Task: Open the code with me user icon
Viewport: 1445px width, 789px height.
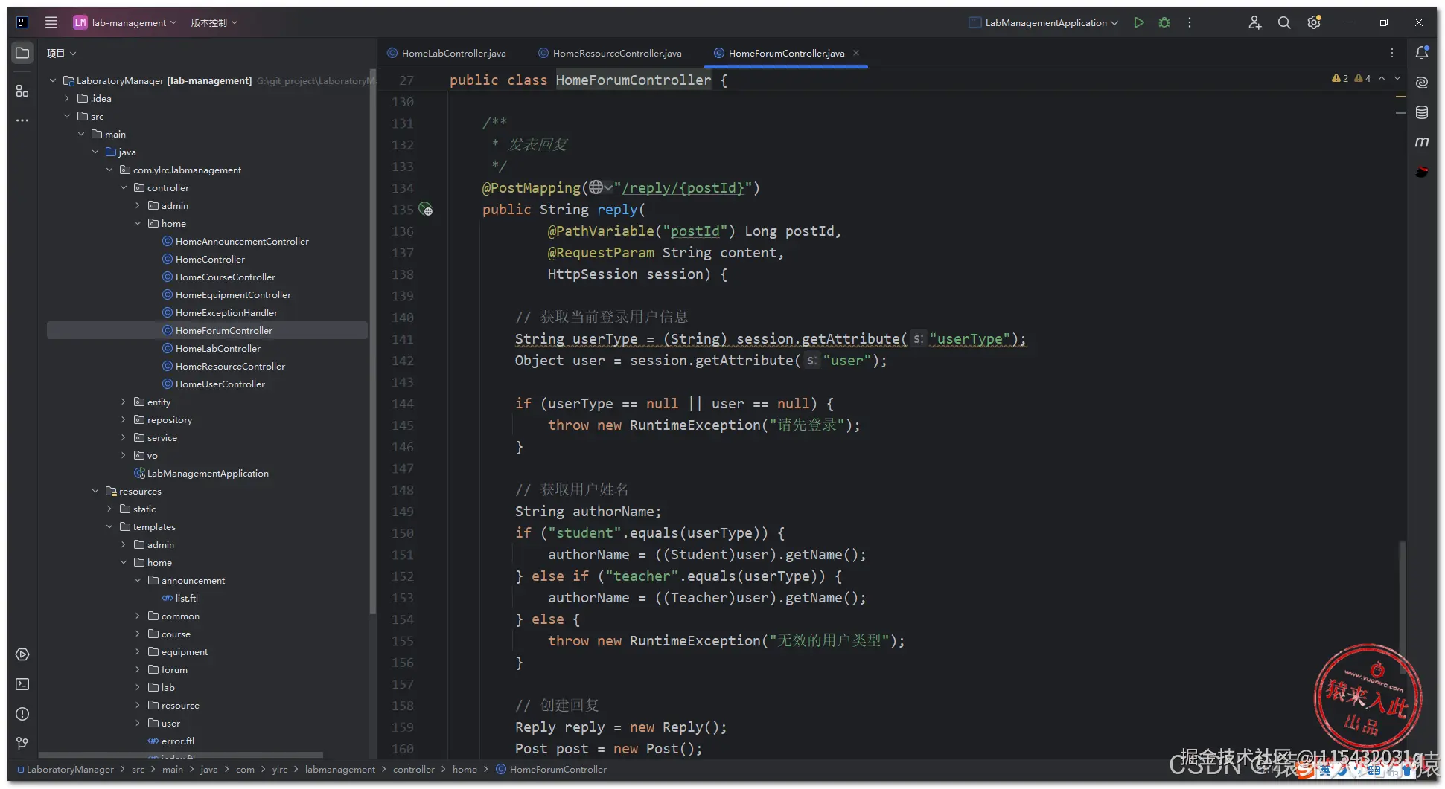Action: click(x=1254, y=22)
